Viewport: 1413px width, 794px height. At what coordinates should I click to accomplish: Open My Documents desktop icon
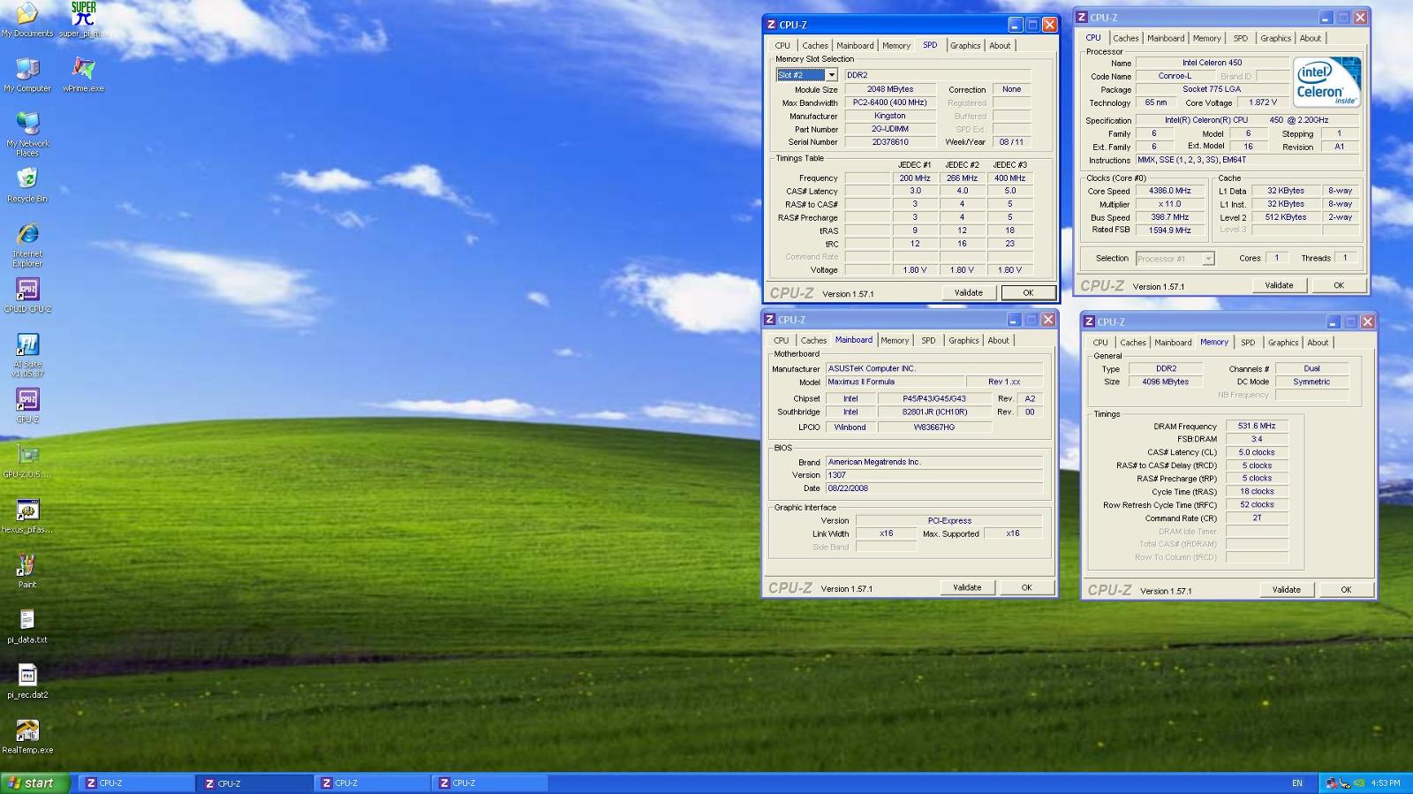coord(27,19)
